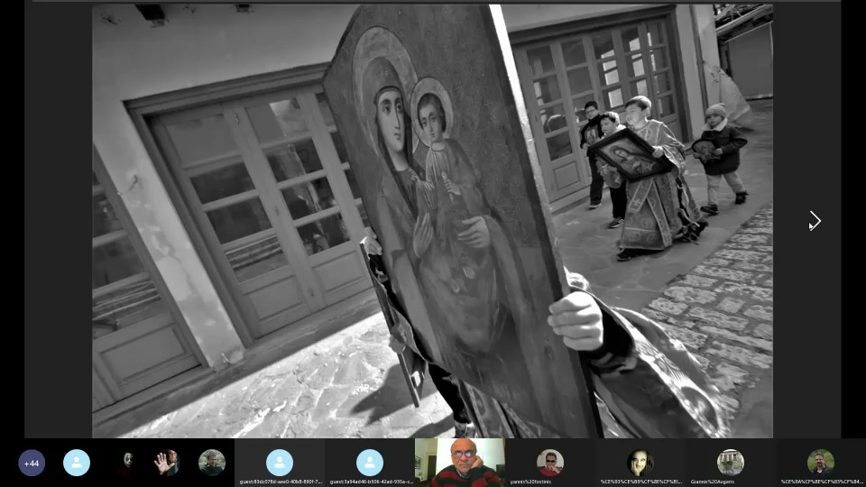The width and height of the screenshot is (866, 487).
Task: Select the participant avatar showing a raised hand
Action: click(x=167, y=463)
